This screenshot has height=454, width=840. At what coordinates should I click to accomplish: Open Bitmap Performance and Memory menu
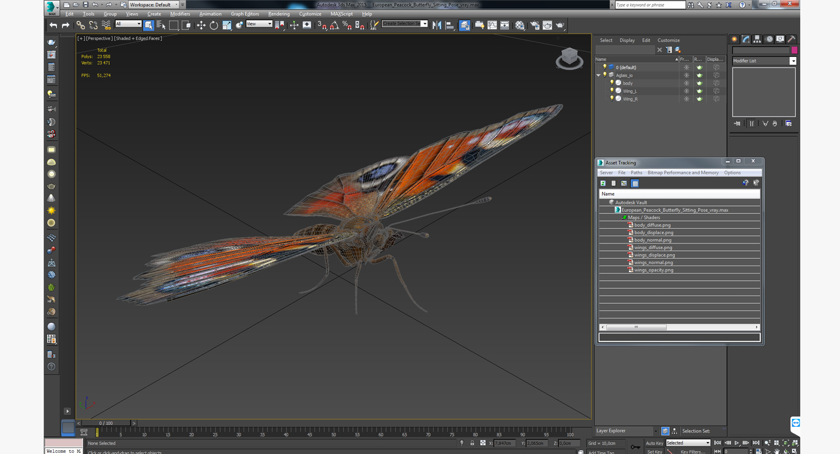[683, 173]
